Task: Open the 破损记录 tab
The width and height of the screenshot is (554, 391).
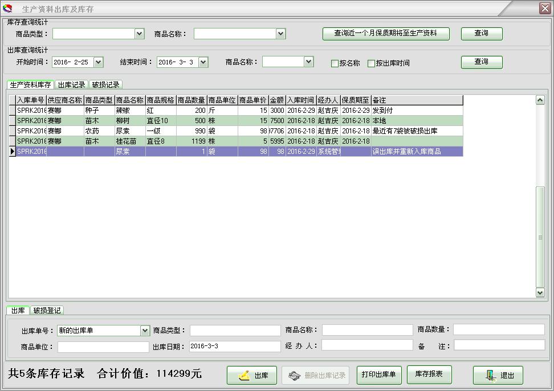Action: [x=106, y=84]
